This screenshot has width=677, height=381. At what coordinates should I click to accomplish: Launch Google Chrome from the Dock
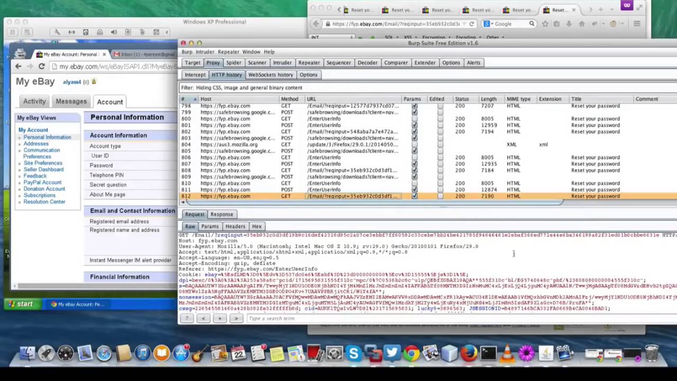coord(411,353)
